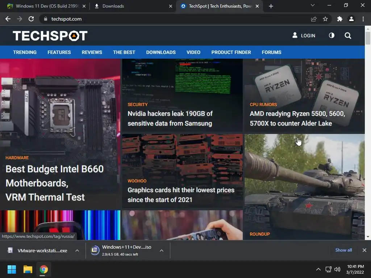Open the tab search chevron

(x=313, y=5)
